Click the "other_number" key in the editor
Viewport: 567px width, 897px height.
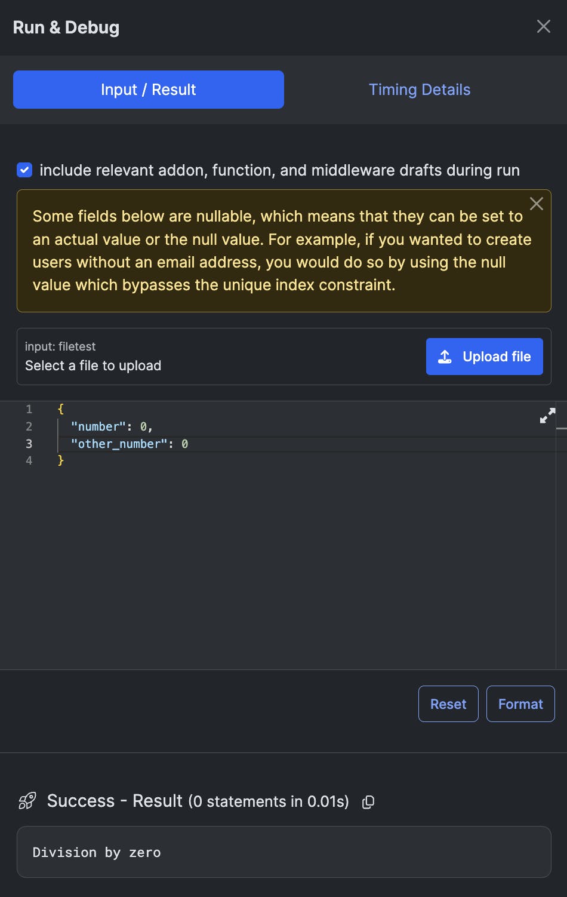tap(119, 444)
